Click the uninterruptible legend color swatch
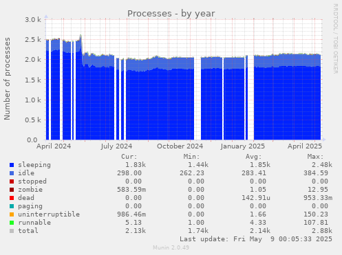 coord(12,214)
